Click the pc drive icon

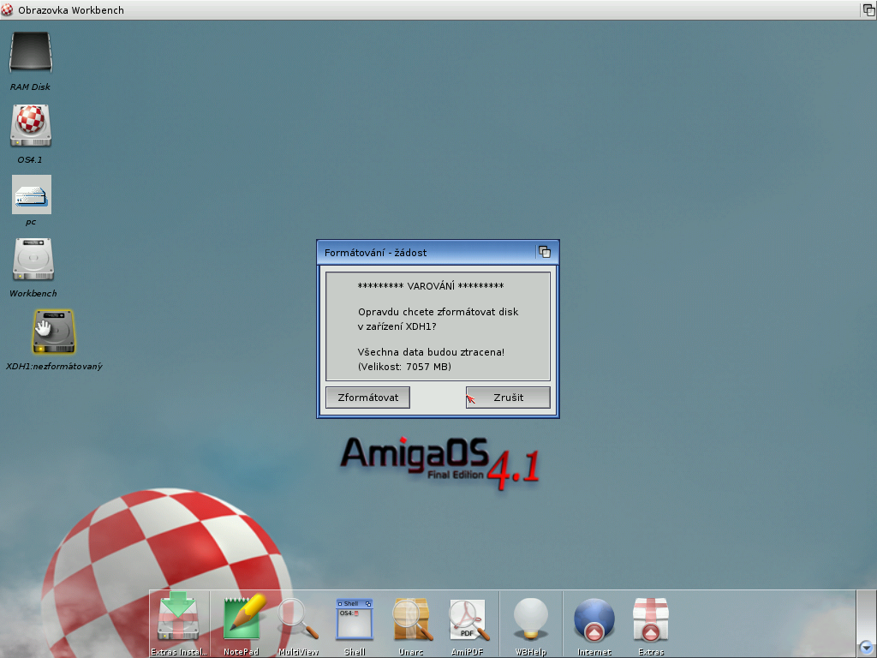(32, 194)
